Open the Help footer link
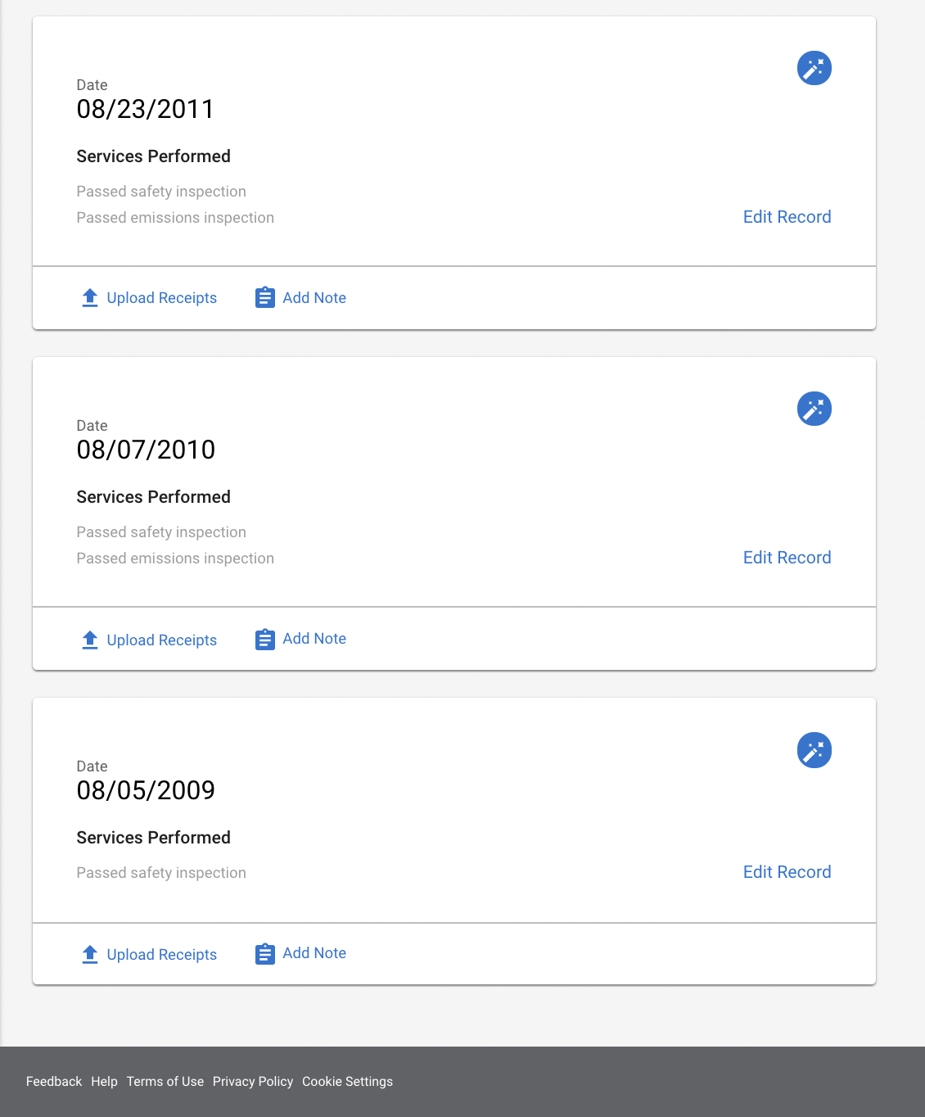The image size is (925, 1117). point(104,1082)
